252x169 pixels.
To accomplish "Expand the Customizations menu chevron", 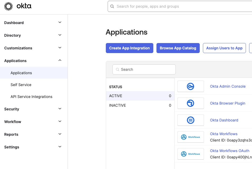I will click(x=60, y=48).
